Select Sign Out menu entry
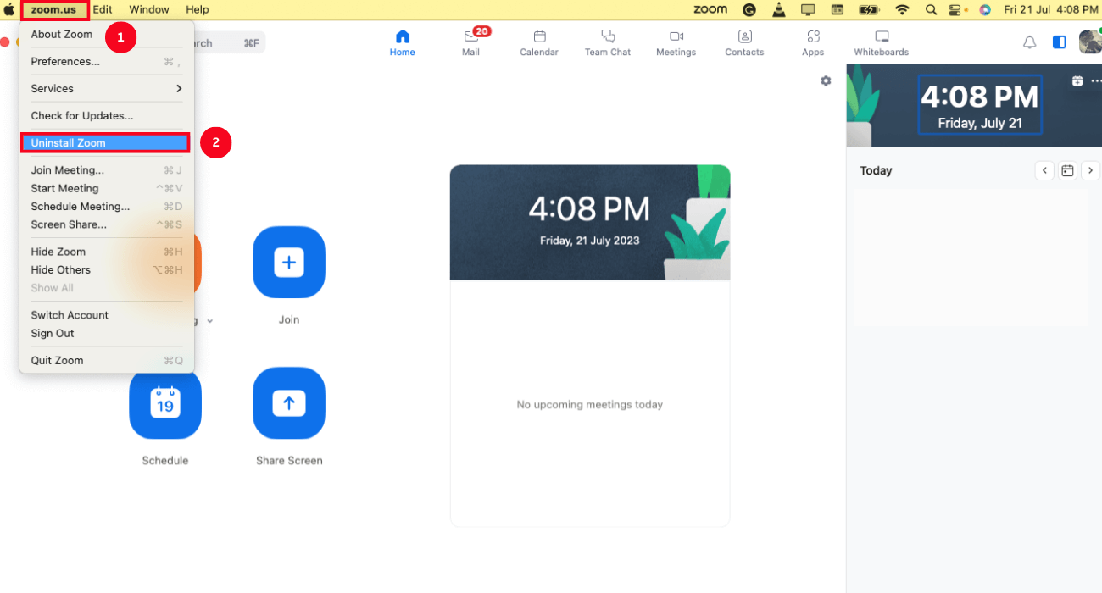 [x=107, y=334]
